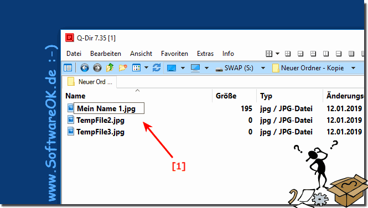Sort by the Änderungs column header
368x208 pixels.
(x=345, y=96)
